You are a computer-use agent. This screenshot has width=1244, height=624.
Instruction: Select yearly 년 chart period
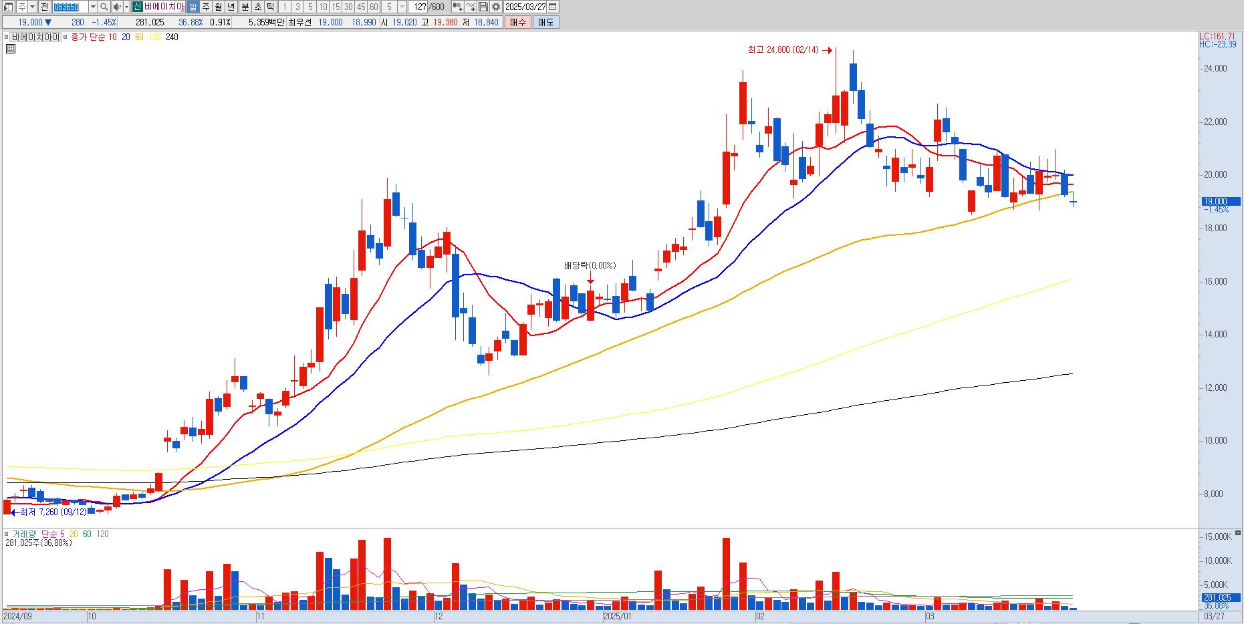[231, 7]
